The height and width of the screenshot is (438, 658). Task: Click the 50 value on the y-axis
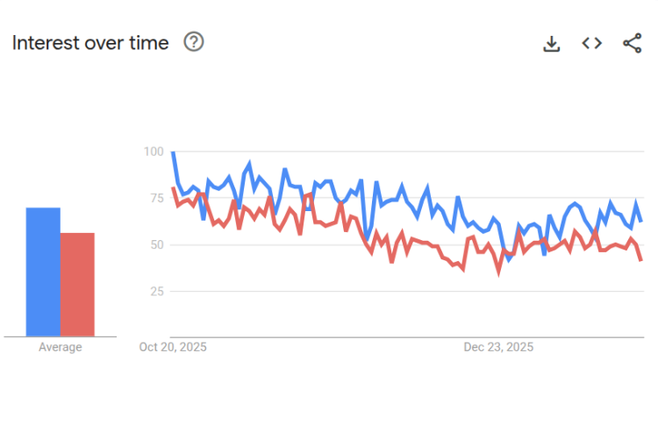click(x=156, y=244)
